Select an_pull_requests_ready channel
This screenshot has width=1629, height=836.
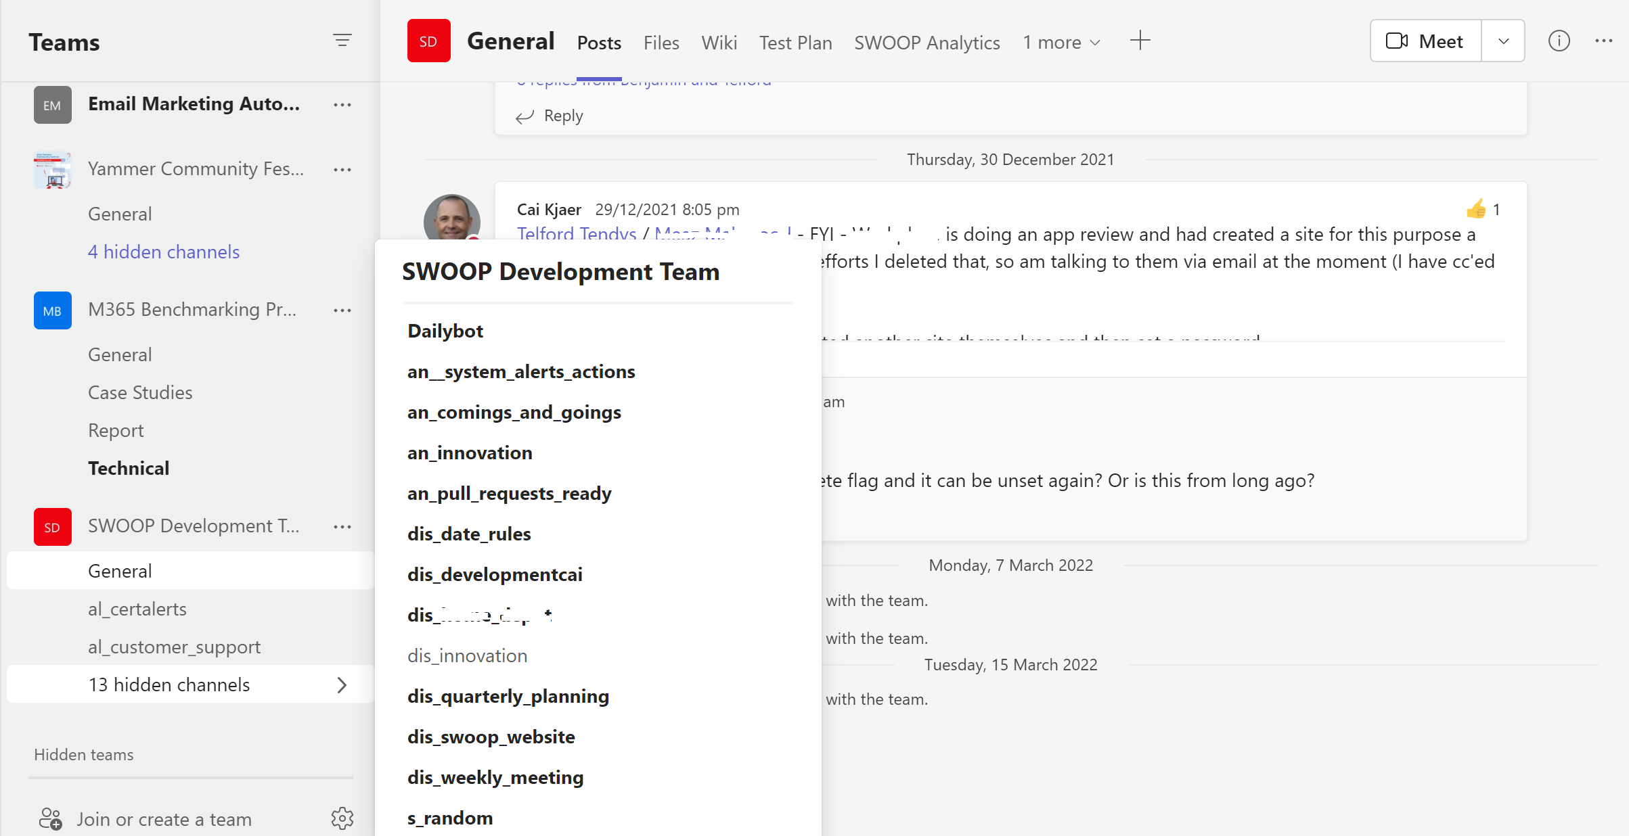(510, 493)
